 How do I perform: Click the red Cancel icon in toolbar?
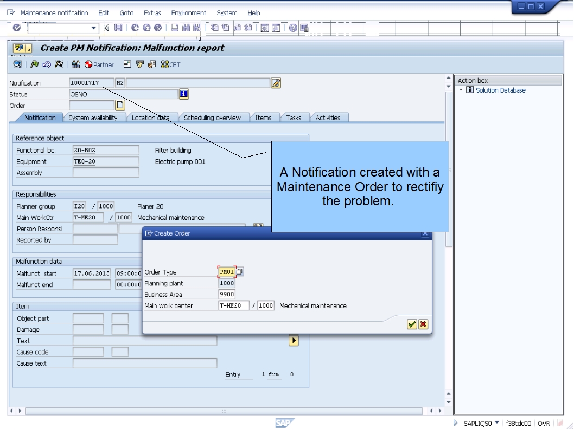(x=158, y=28)
